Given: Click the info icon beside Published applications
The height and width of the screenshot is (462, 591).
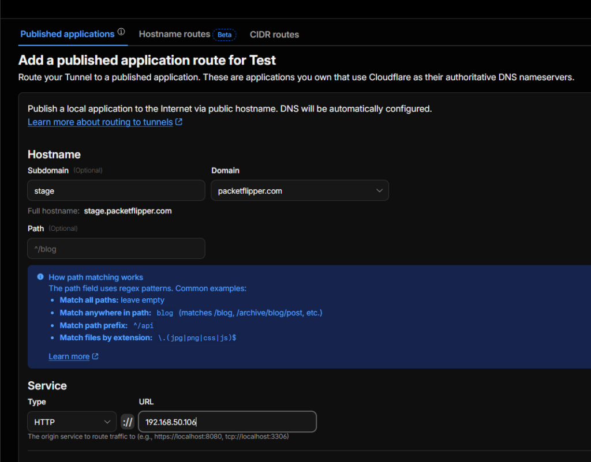Looking at the screenshot, I should tap(121, 32).
